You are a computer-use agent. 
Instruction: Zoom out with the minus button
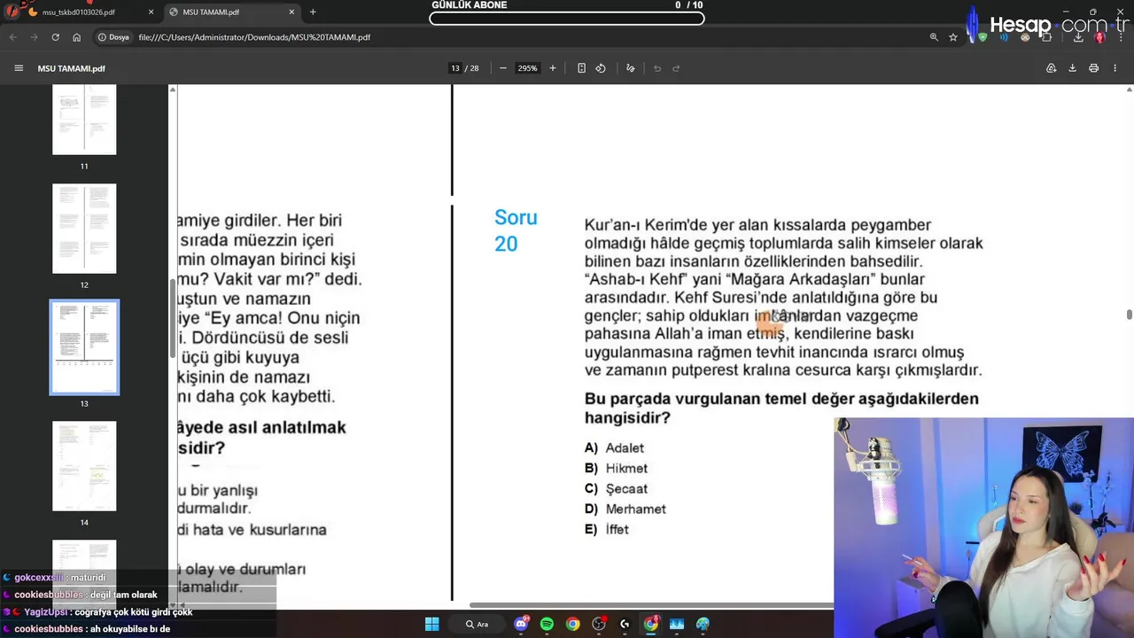503,68
